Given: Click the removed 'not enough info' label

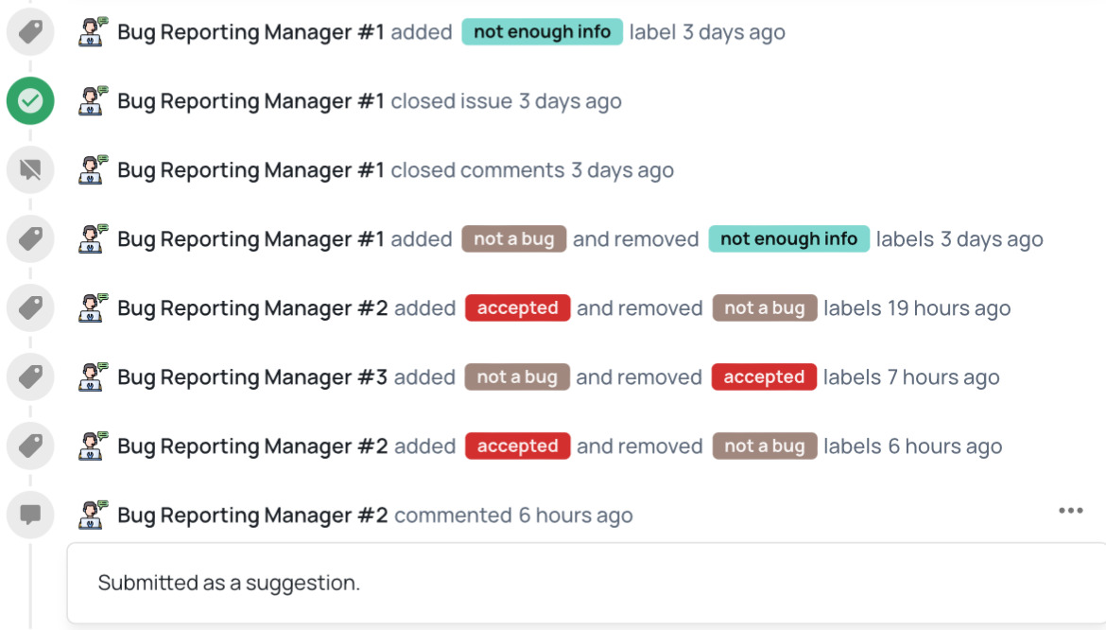Looking at the screenshot, I should click(788, 239).
